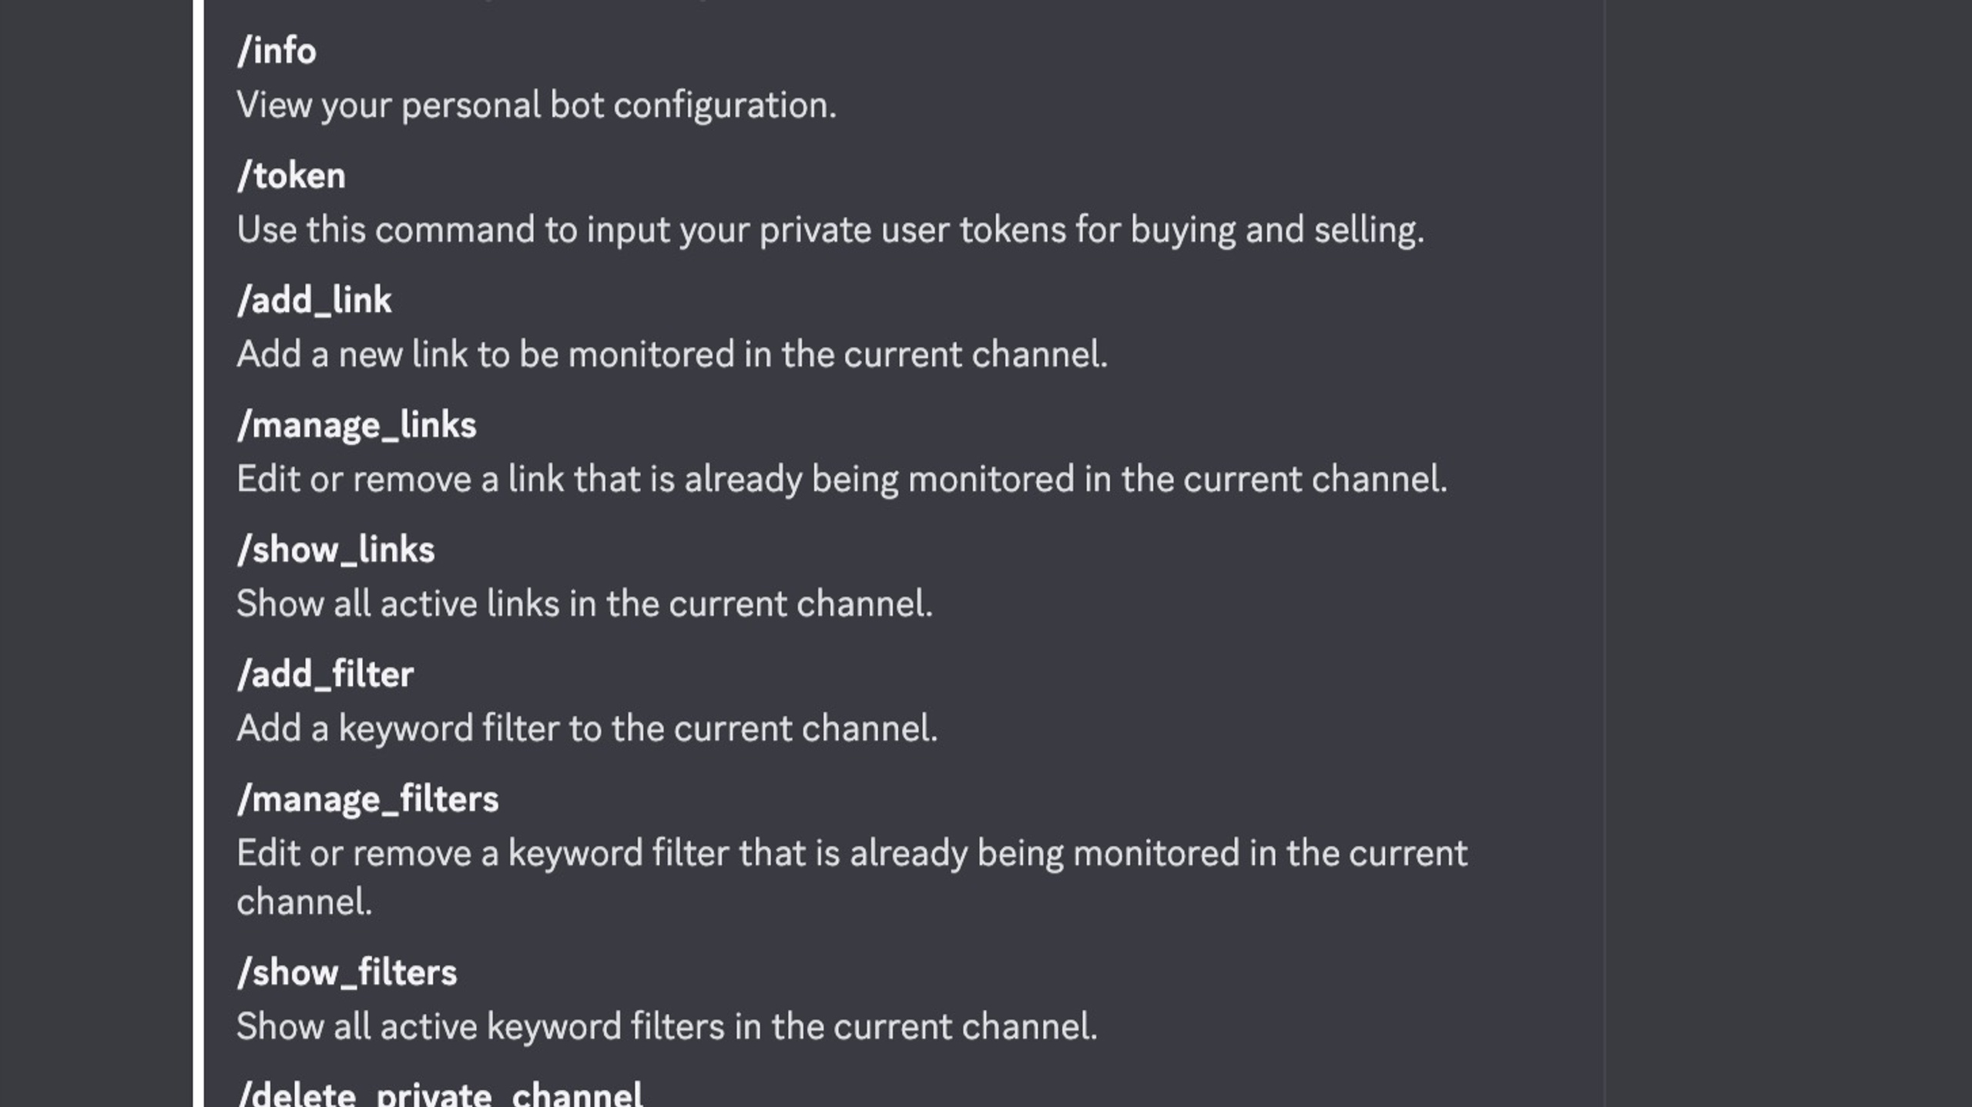Click 'Show all active keyword filters' description
Screen dimensions: 1972x1107
point(667,1027)
